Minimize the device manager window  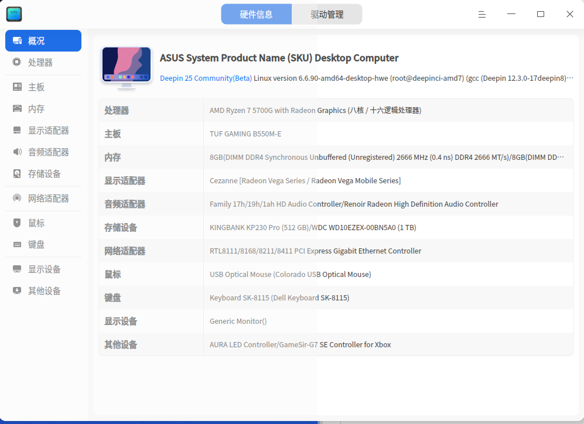point(511,14)
